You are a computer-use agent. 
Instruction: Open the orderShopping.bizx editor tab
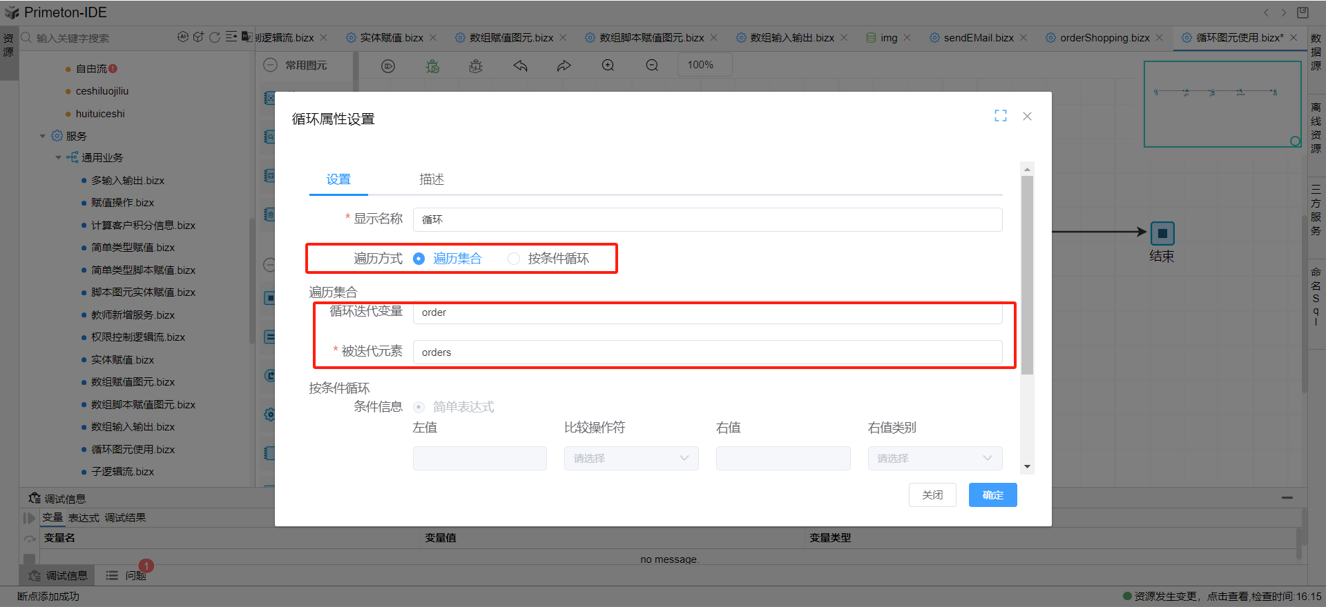(1104, 38)
